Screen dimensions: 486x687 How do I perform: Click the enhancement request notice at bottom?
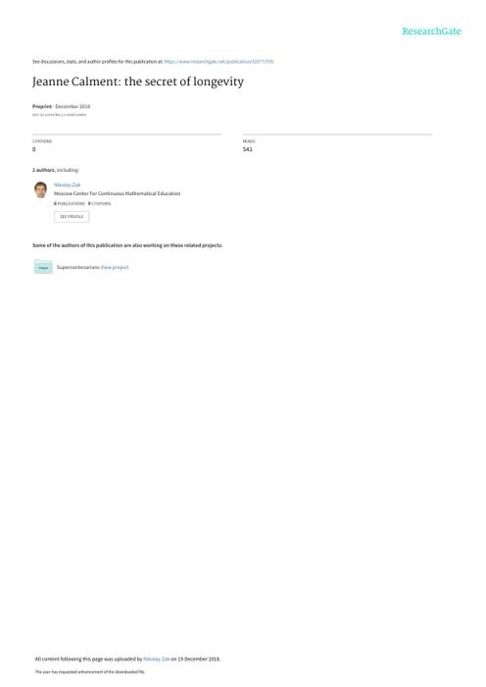(90, 671)
